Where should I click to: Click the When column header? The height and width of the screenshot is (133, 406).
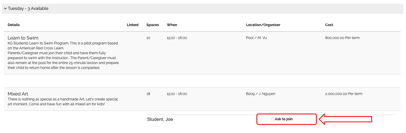(x=172, y=25)
